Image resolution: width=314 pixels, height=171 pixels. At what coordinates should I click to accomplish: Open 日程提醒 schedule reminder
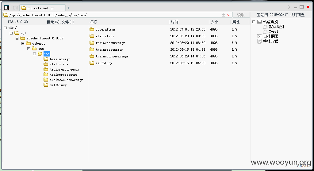270,36
